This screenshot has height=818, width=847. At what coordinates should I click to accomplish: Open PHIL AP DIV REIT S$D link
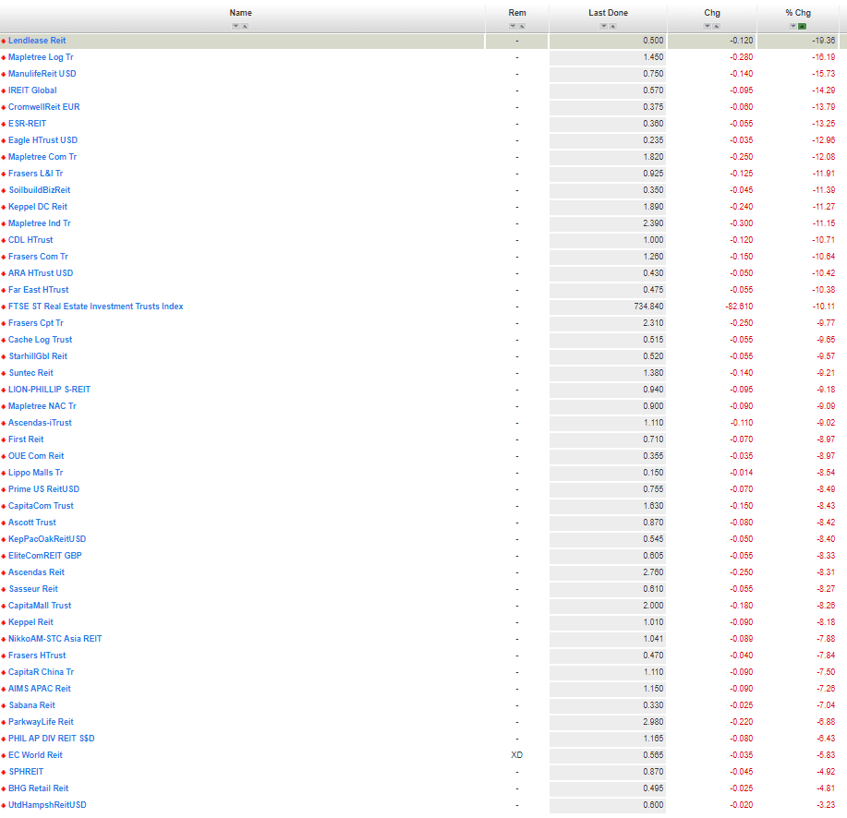pyautogui.click(x=52, y=739)
